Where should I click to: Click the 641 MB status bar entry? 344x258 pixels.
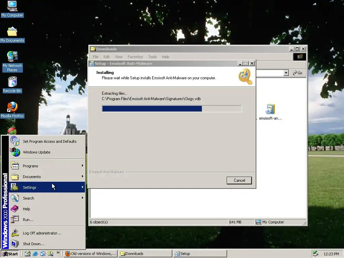(x=235, y=222)
